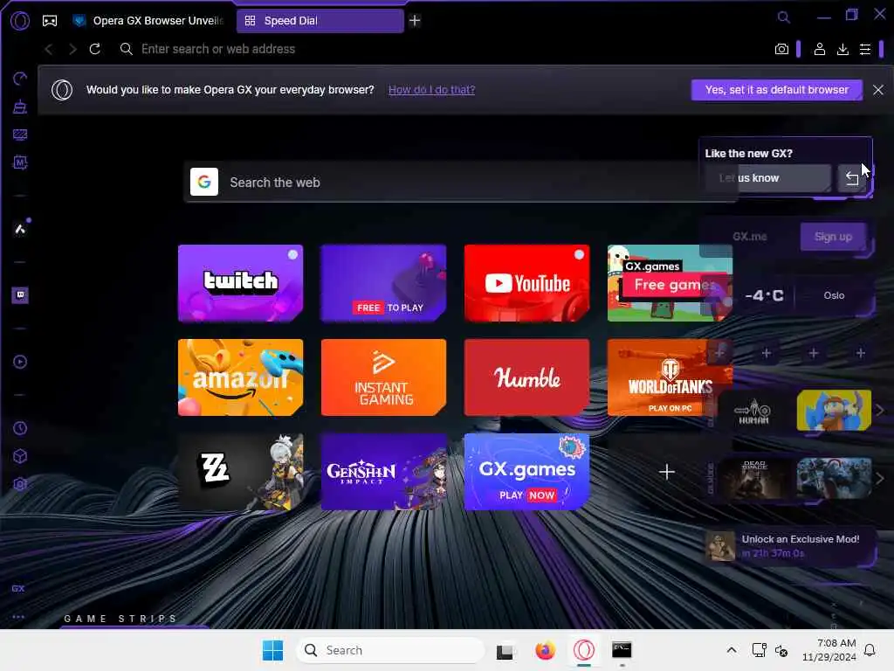Open the taskbar notifications bell
The width and height of the screenshot is (894, 671).
coord(870,650)
